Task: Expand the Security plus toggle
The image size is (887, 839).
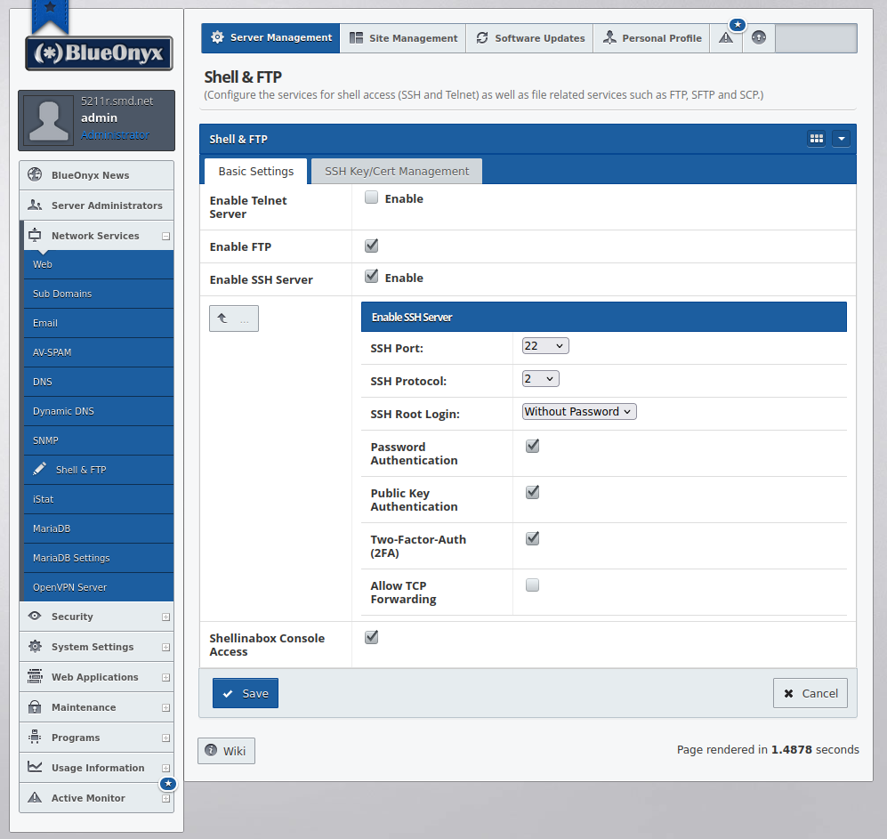Action: tap(165, 617)
